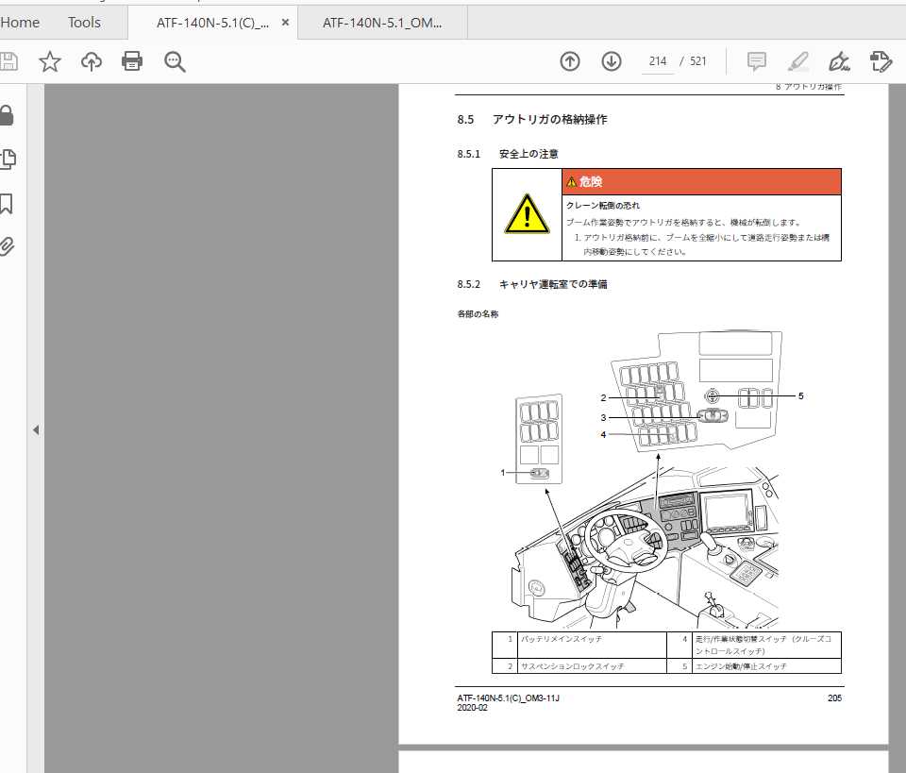Add a comment sticky note
Image resolution: width=906 pixels, height=773 pixels.
[756, 61]
